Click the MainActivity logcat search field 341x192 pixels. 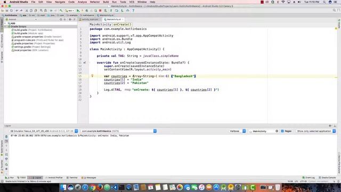click(263, 131)
